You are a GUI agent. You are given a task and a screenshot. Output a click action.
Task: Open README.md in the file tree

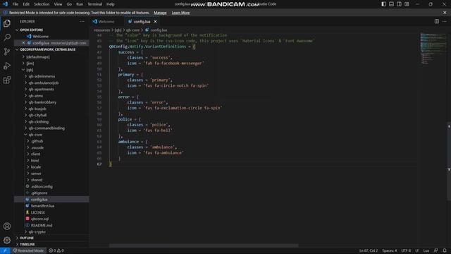[x=42, y=225]
